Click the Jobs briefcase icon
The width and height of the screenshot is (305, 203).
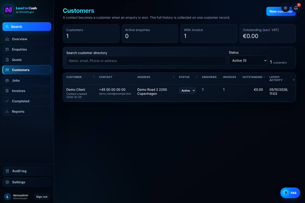(7, 80)
